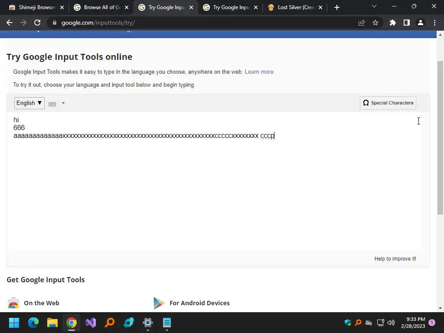Screen dimensions: 444x333
Task: Select the second Try Google Input tab
Action: [x=231, y=7]
